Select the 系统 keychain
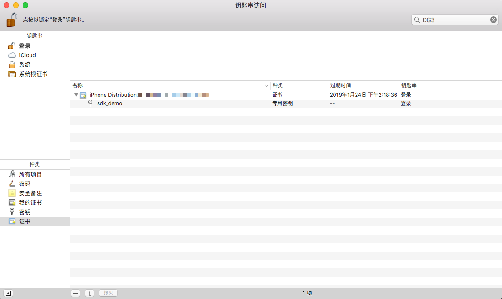This screenshot has height=299, width=502. (24, 65)
